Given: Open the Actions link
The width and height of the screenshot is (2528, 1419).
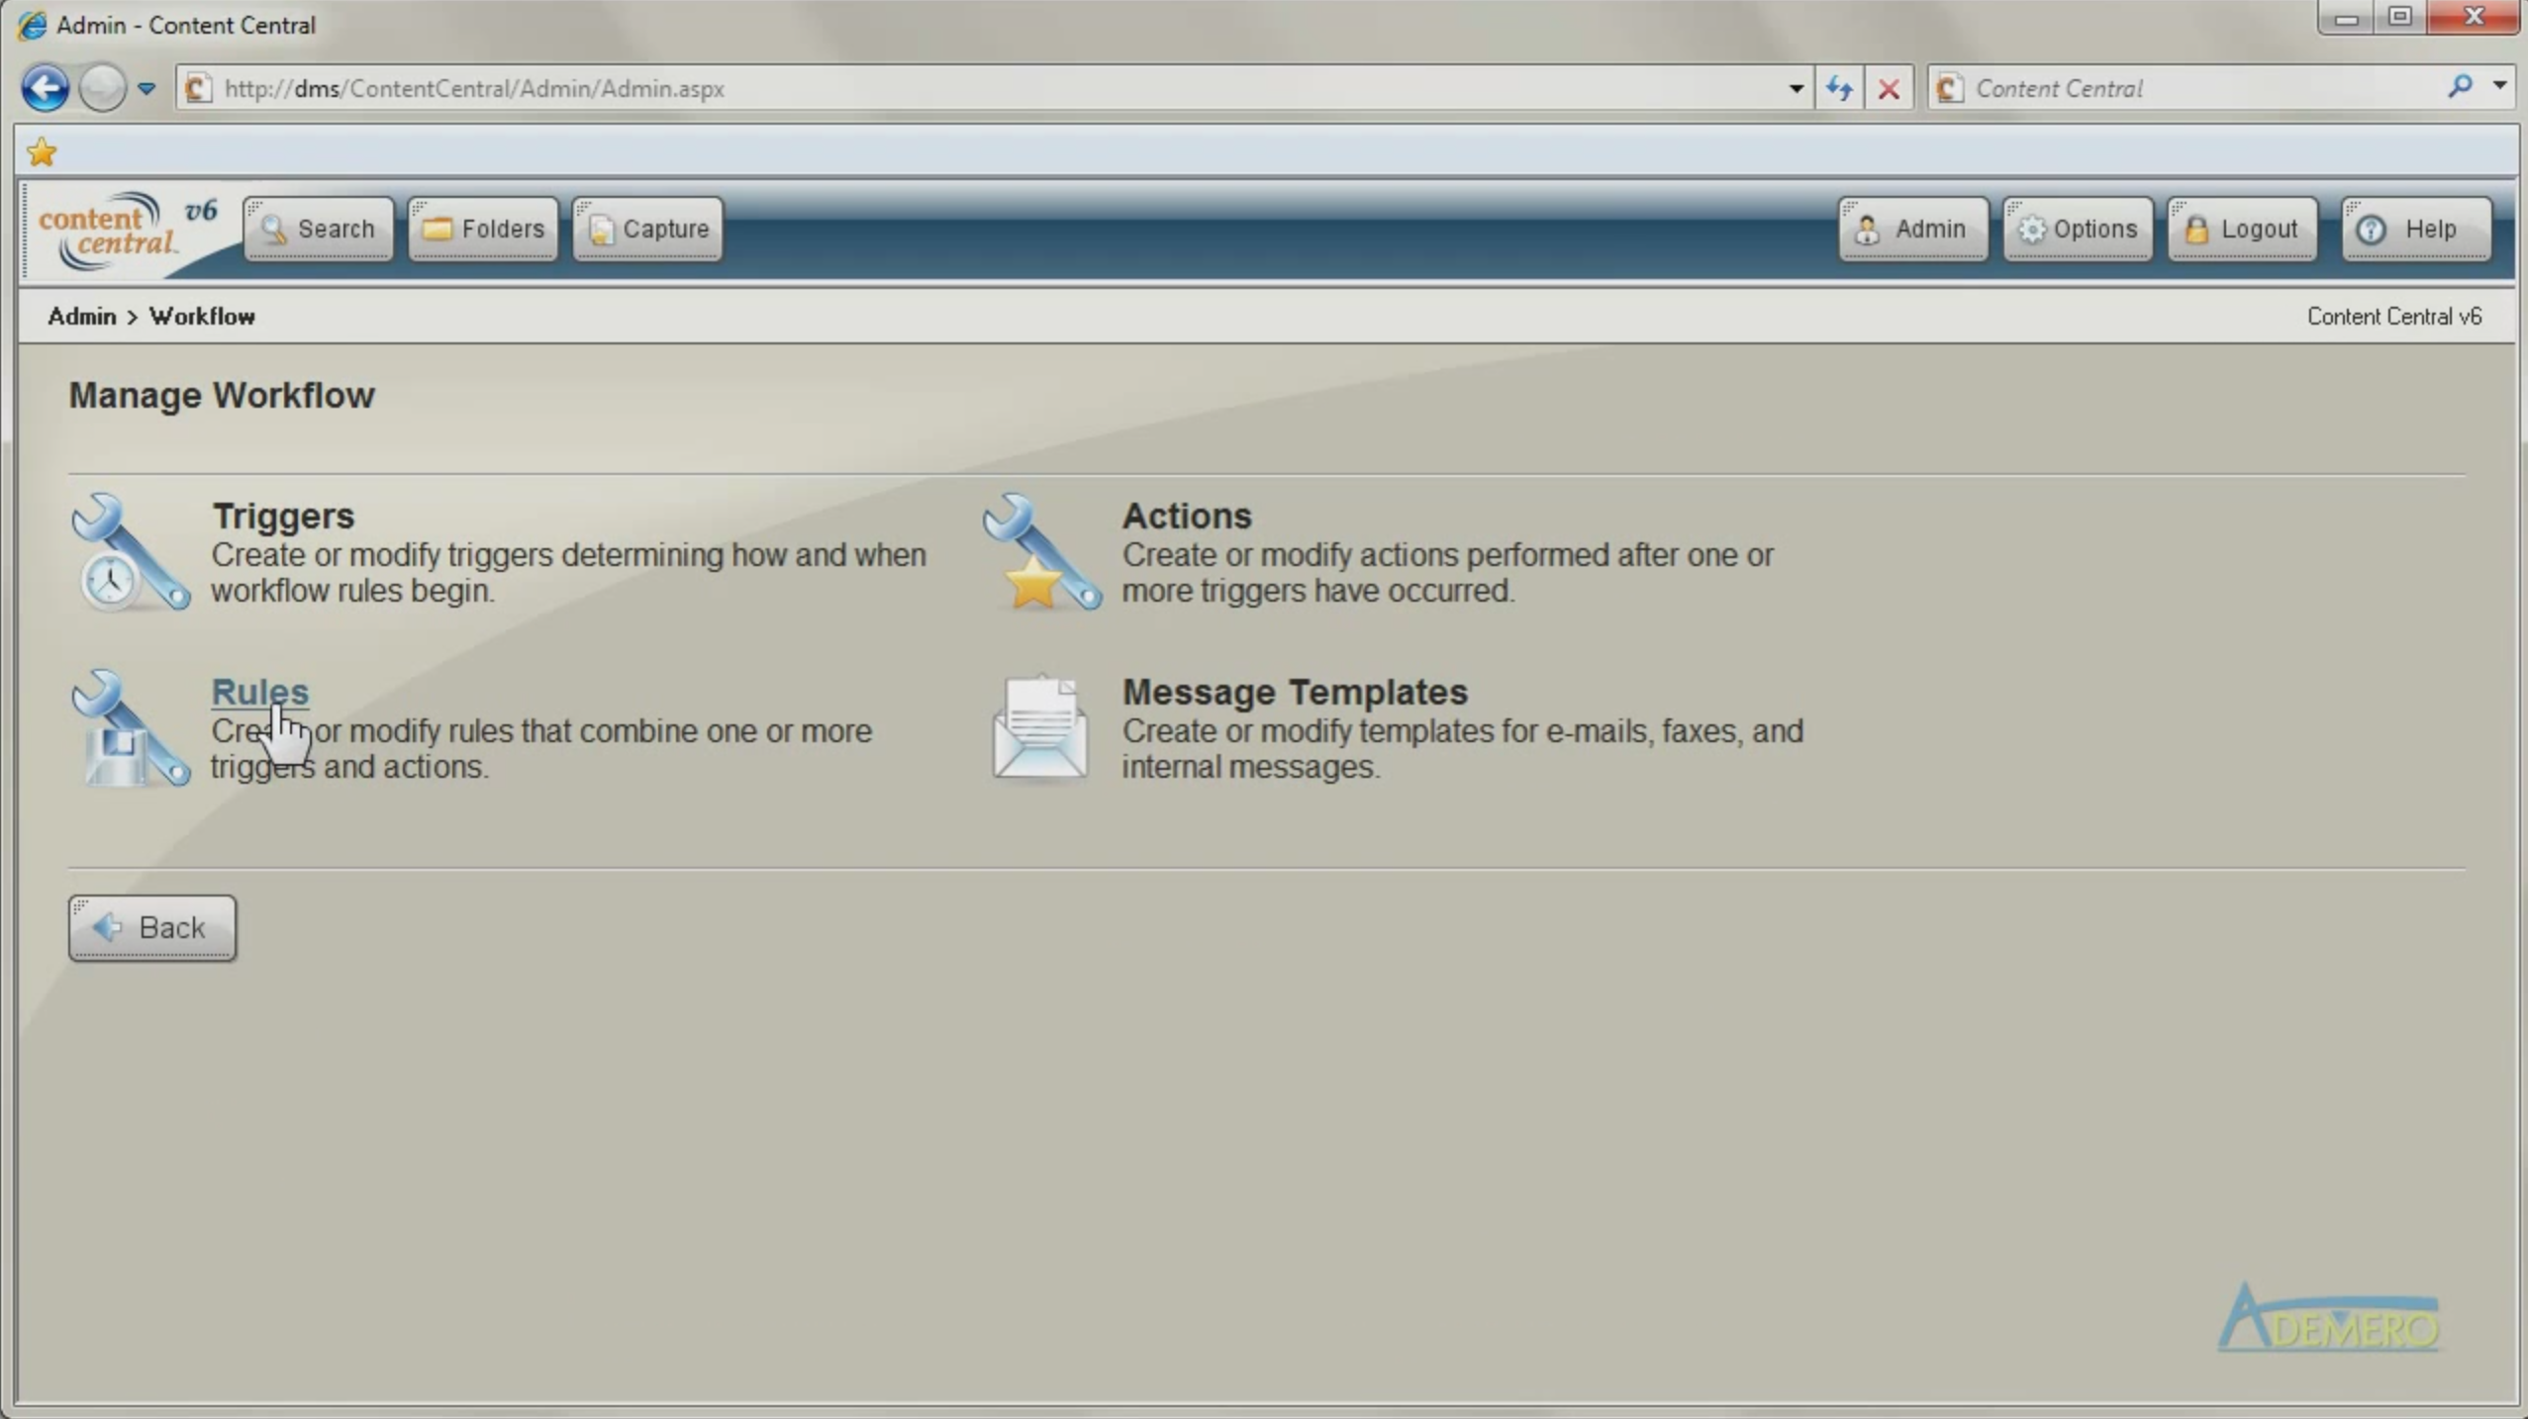Looking at the screenshot, I should click(x=1187, y=516).
